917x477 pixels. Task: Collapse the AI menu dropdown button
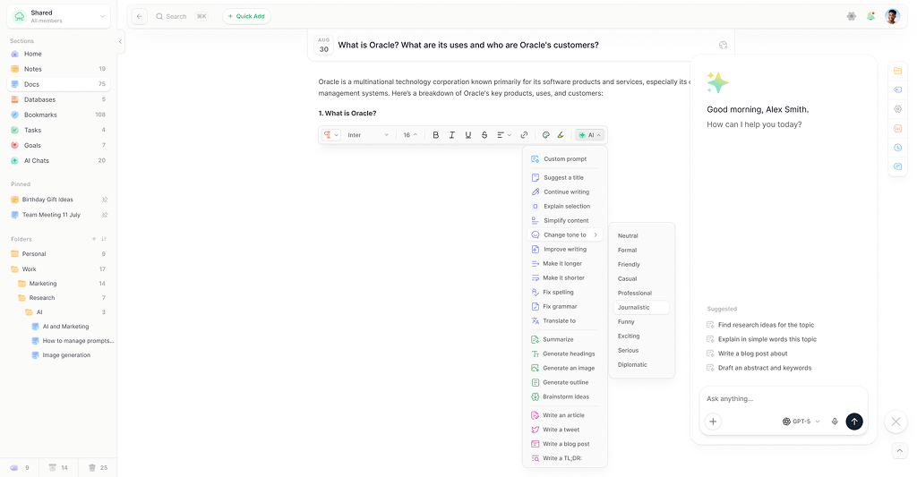pos(589,135)
